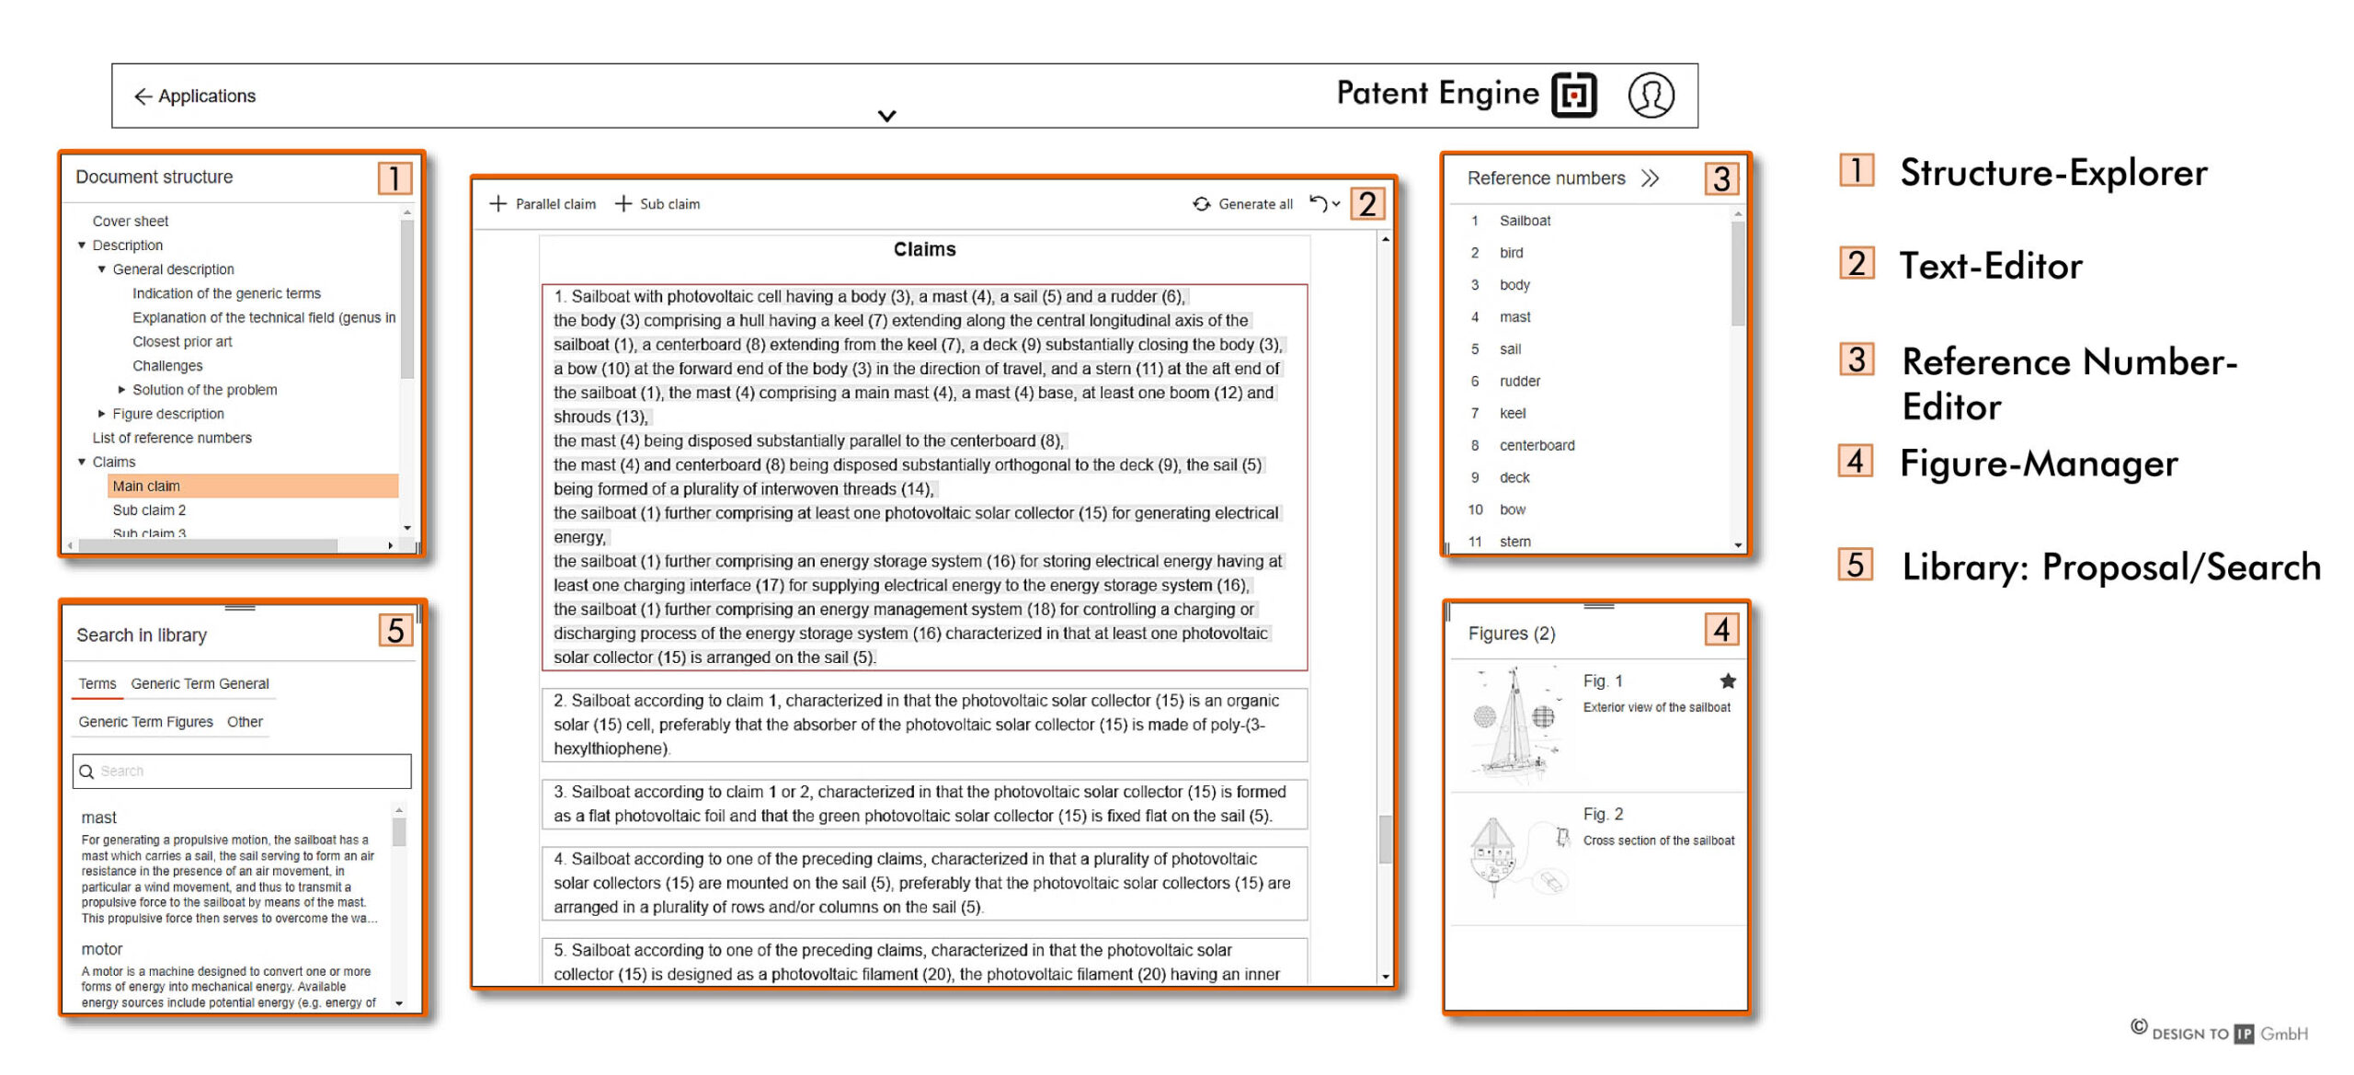Collapse the General description node
This screenshot has height=1075, width=2354.
pos(102,269)
